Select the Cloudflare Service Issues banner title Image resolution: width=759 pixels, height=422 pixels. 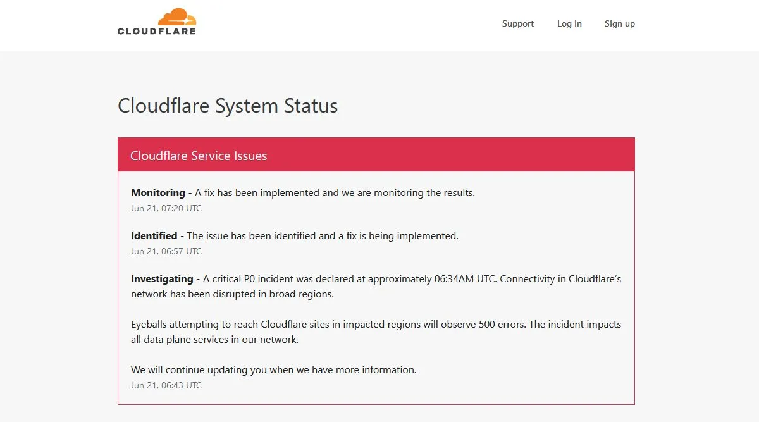click(199, 156)
